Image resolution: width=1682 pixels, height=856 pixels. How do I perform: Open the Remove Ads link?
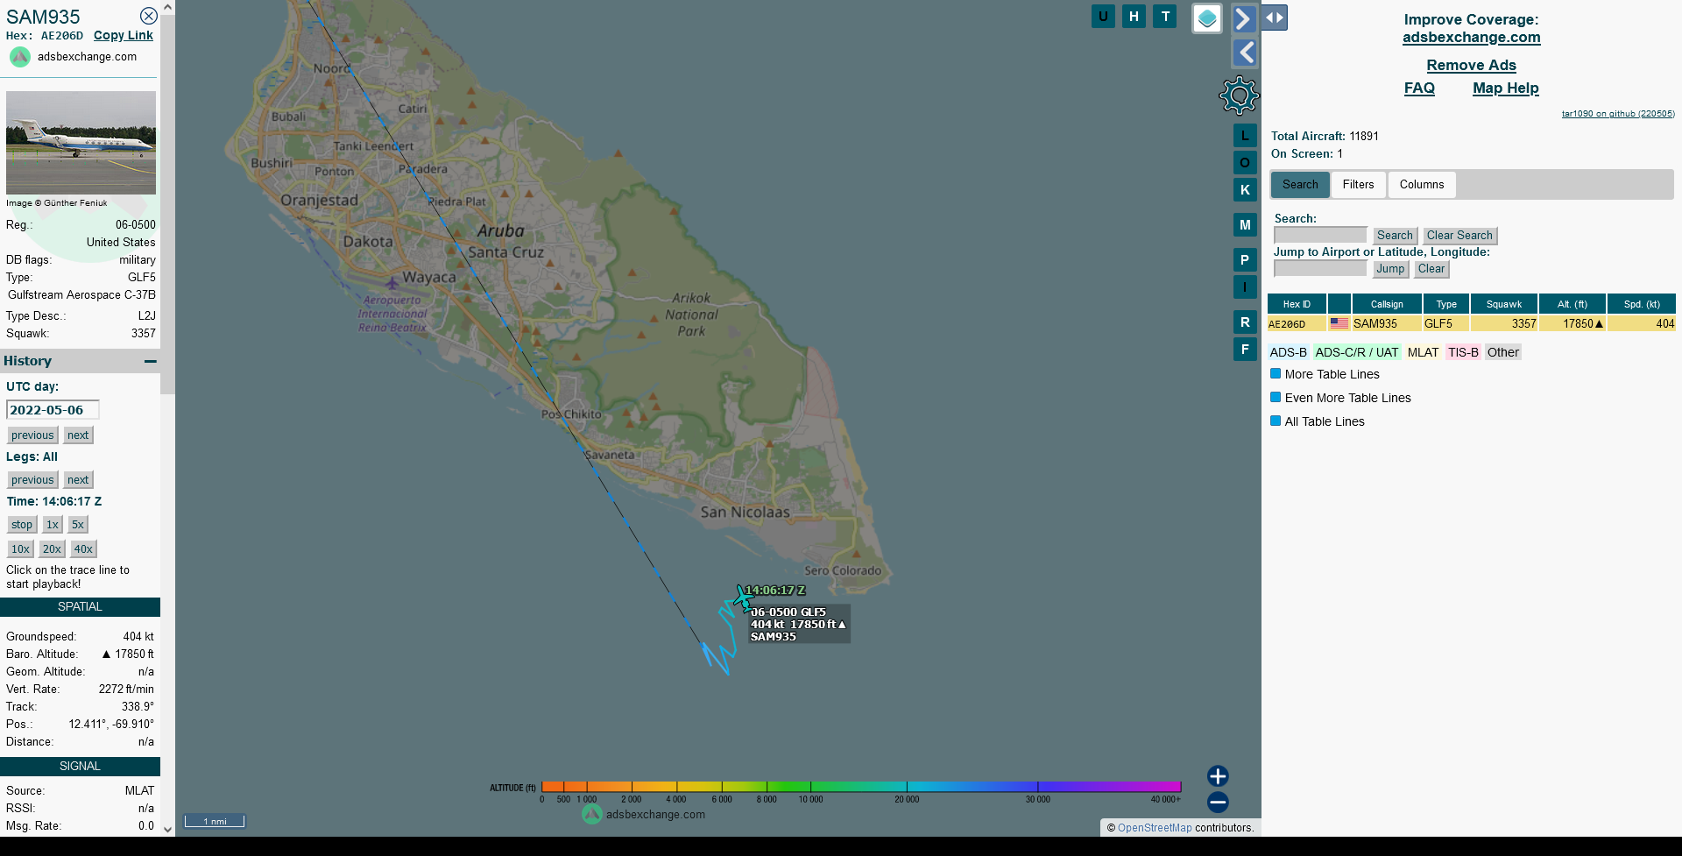pos(1471,65)
